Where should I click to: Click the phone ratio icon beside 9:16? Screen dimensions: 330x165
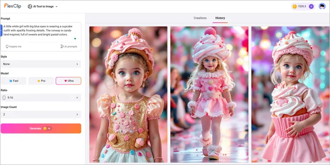tap(4, 98)
